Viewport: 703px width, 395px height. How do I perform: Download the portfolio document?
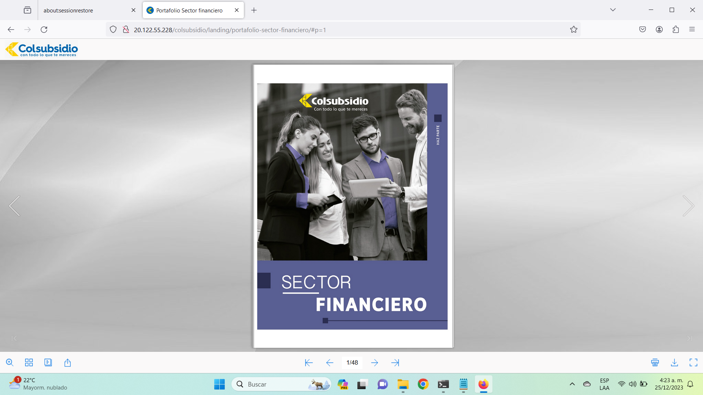coord(674,362)
